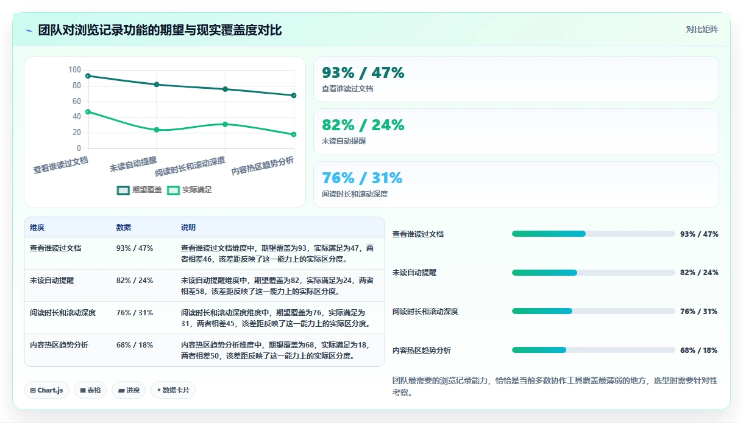Click the 数据卡片 tag chip

pos(173,390)
